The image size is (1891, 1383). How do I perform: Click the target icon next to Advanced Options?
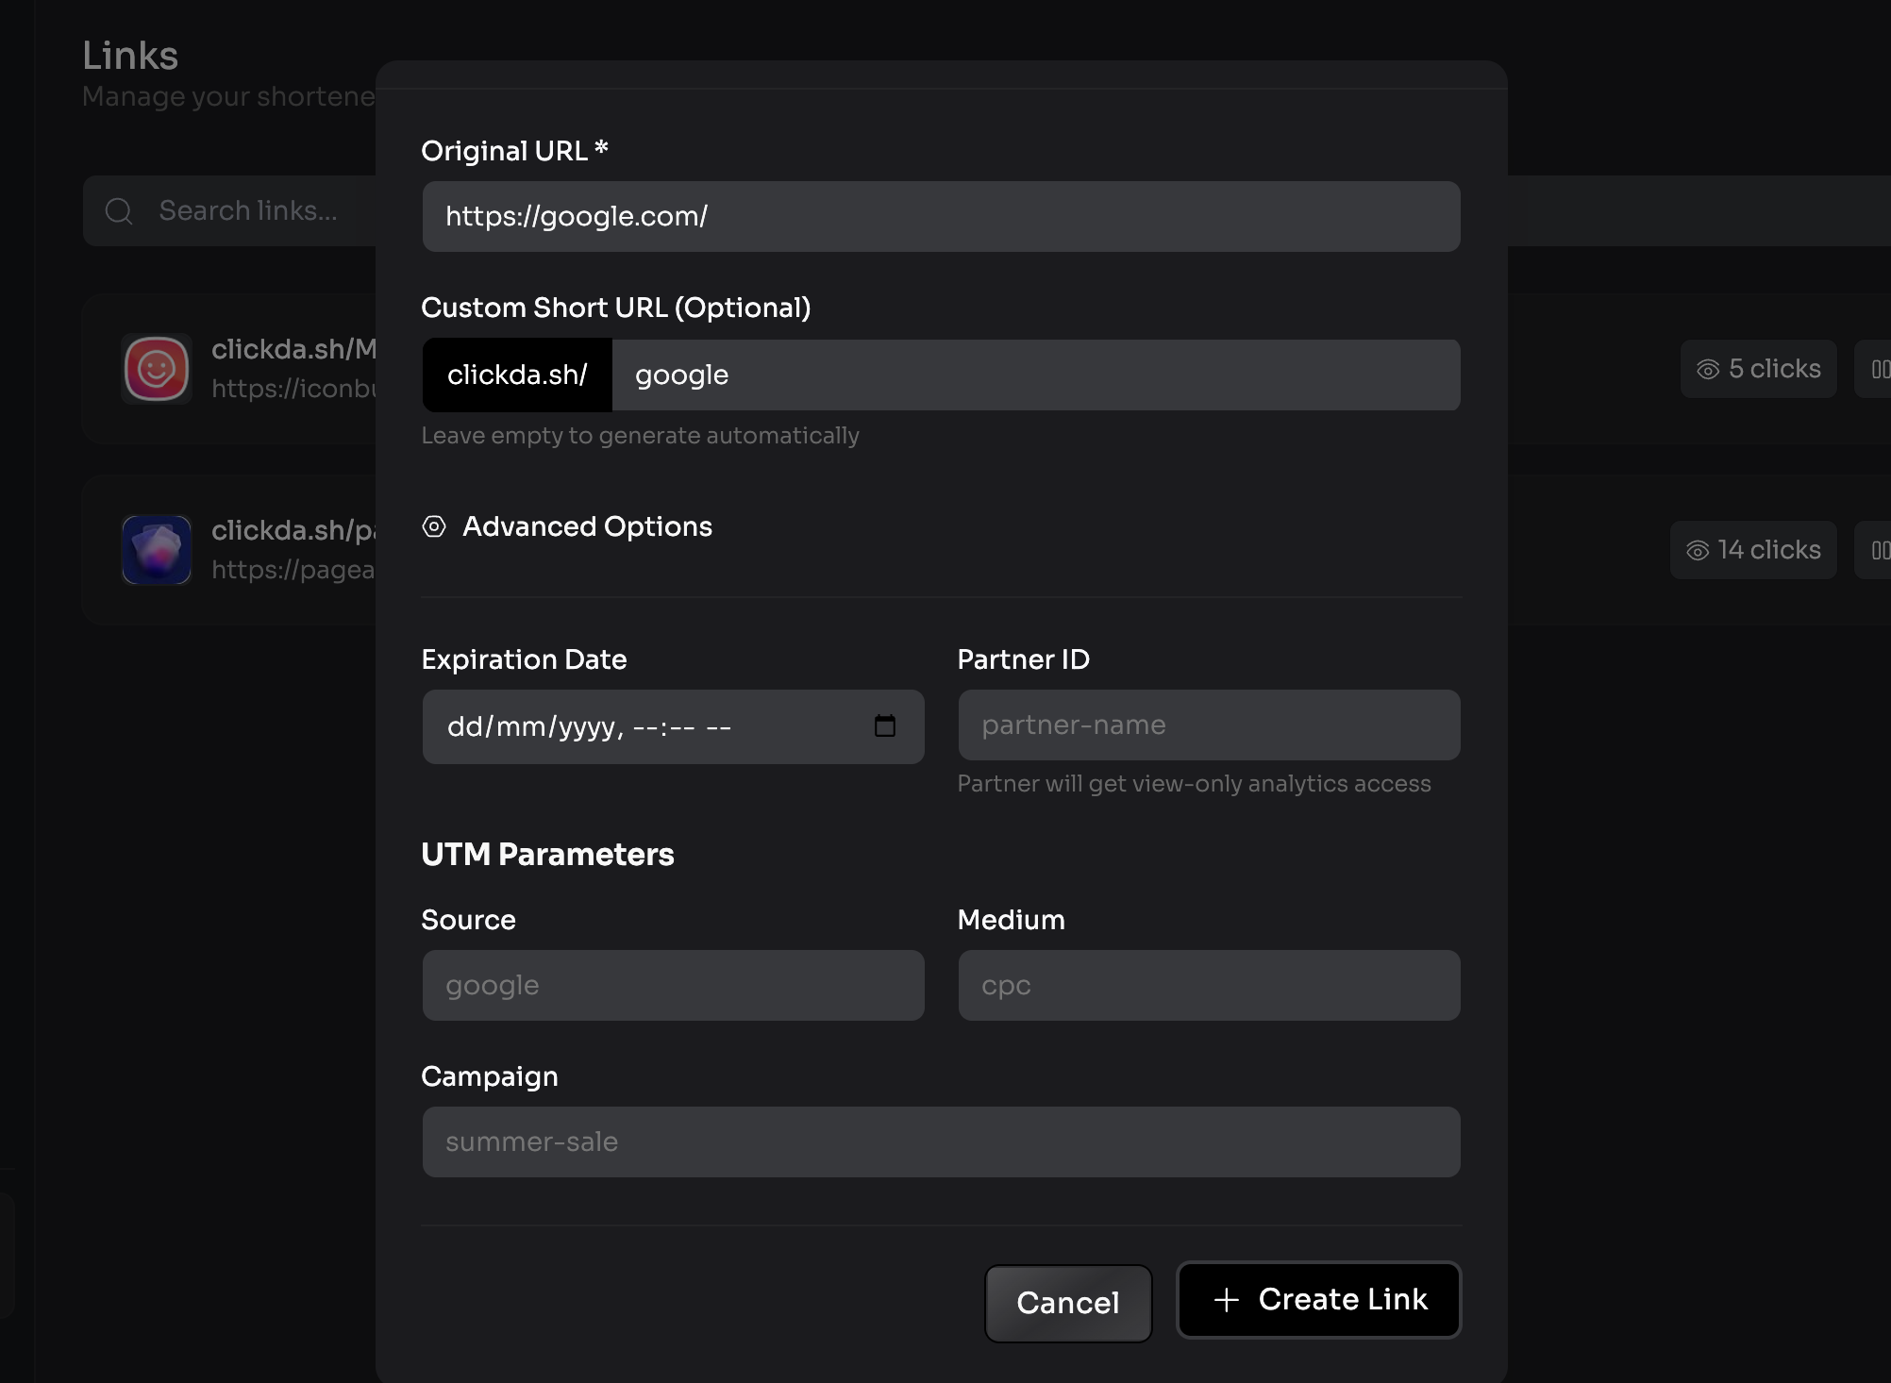point(433,527)
